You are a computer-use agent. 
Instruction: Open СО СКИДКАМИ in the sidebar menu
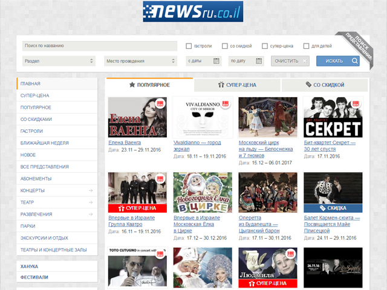point(57,120)
